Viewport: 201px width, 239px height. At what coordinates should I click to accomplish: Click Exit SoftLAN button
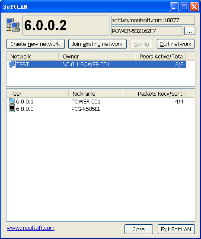(x=176, y=229)
